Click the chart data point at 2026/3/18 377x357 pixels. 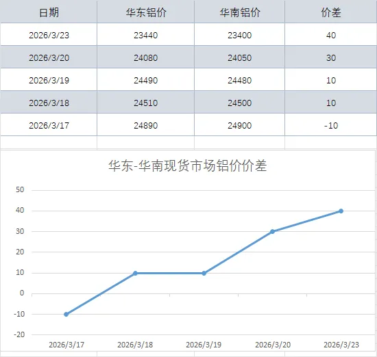coord(135,273)
